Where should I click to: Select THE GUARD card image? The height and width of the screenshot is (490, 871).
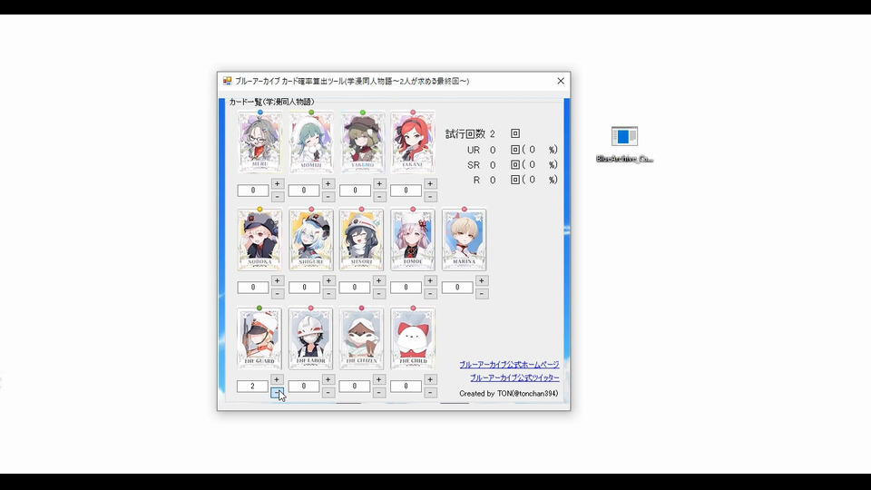(259, 338)
